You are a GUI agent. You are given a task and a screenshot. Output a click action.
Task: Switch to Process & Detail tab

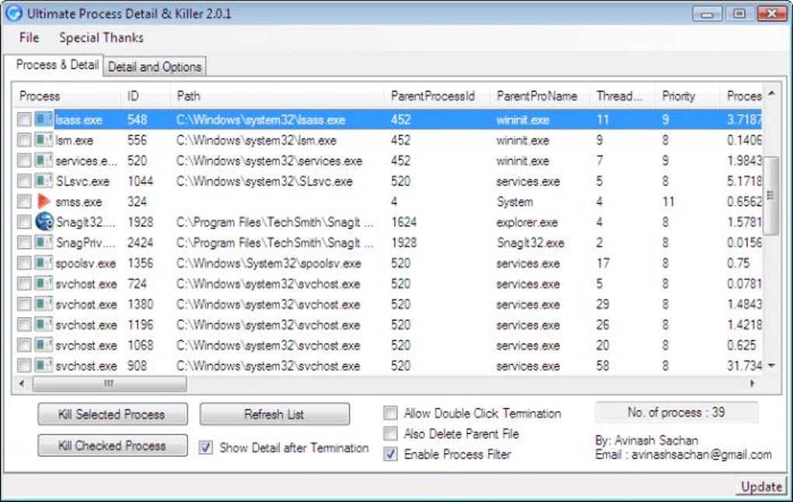(54, 65)
